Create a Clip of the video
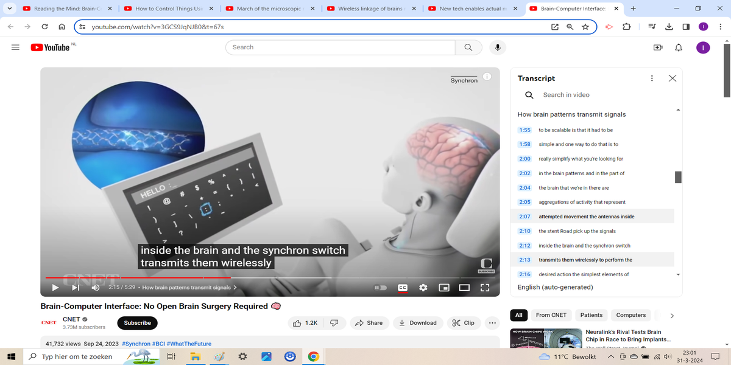Image resolution: width=731 pixels, height=365 pixels. [464, 323]
